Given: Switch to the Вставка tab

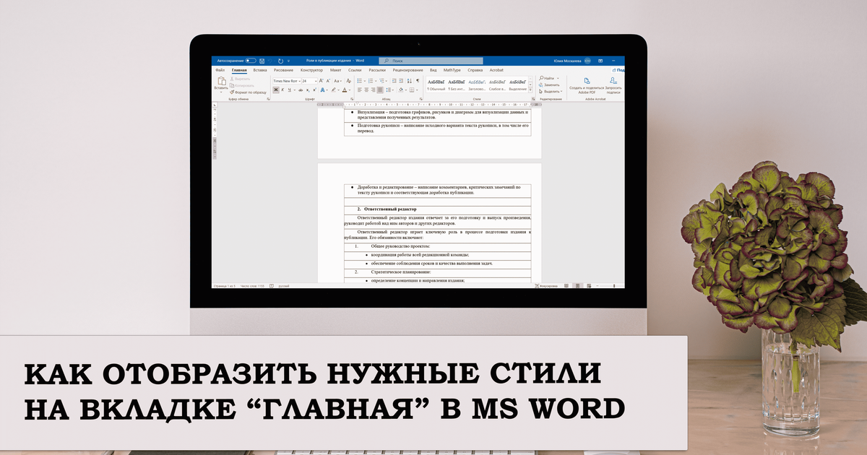Looking at the screenshot, I should (260, 70).
